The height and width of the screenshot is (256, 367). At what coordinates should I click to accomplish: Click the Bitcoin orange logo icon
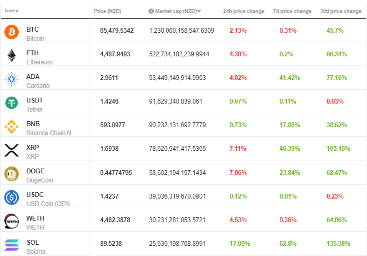pos(11,32)
